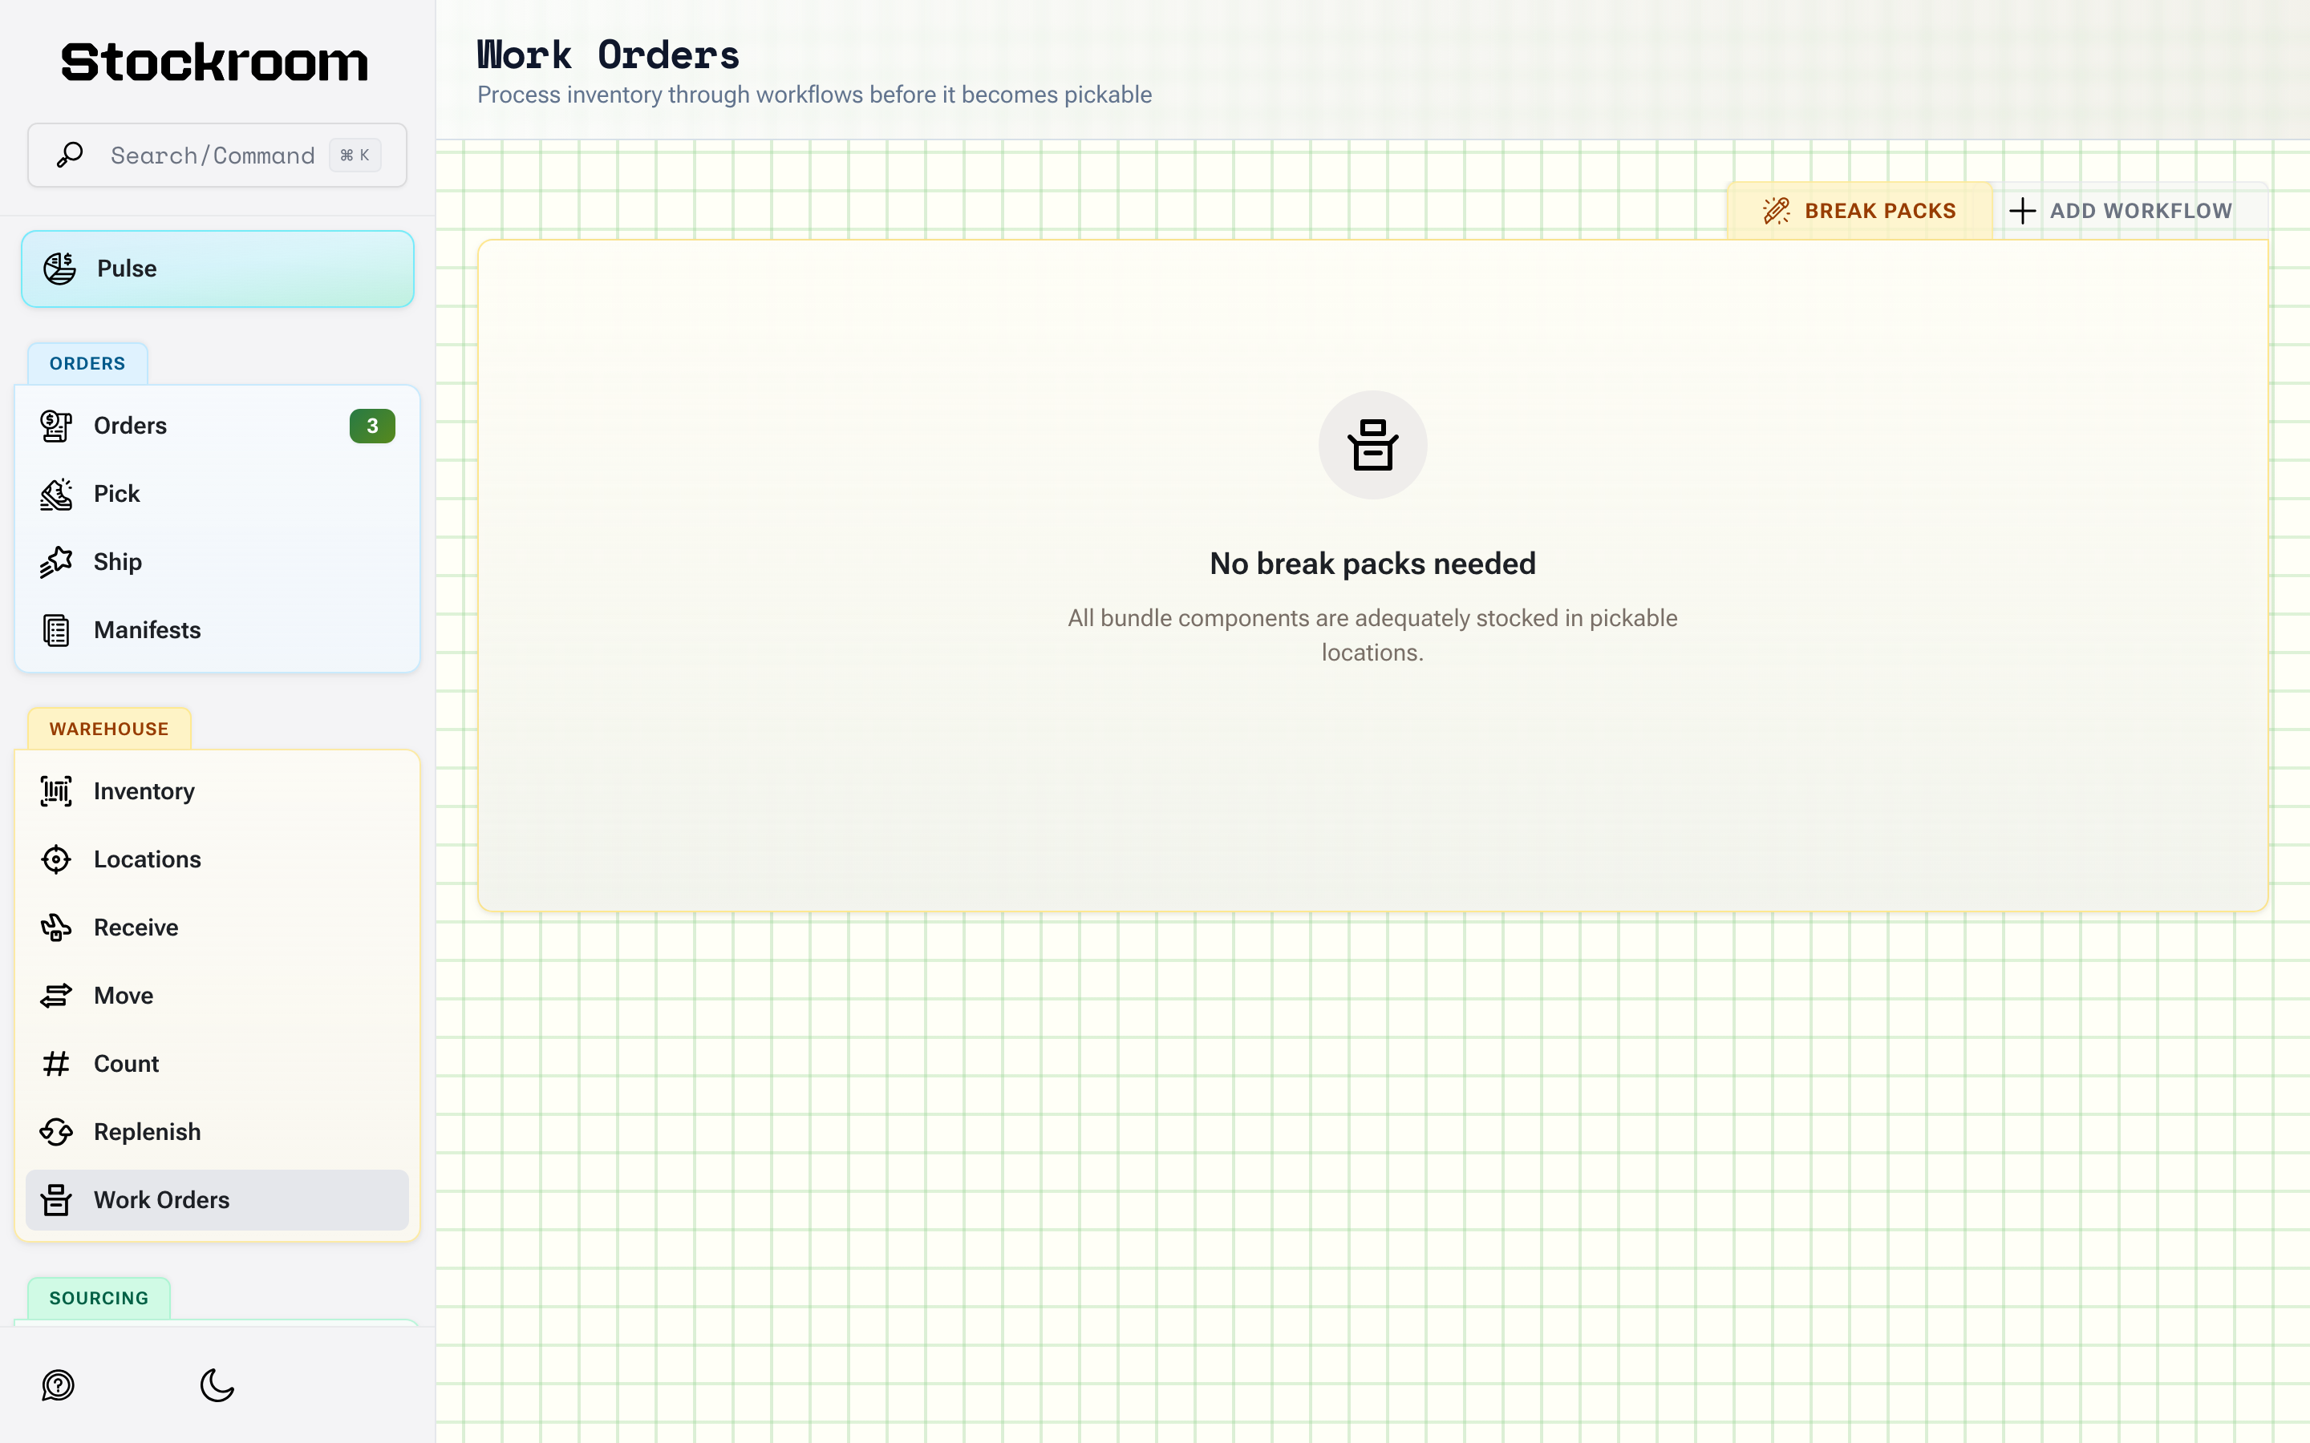Click the Orders count badge 3
The width and height of the screenshot is (2310, 1443).
[x=372, y=426]
